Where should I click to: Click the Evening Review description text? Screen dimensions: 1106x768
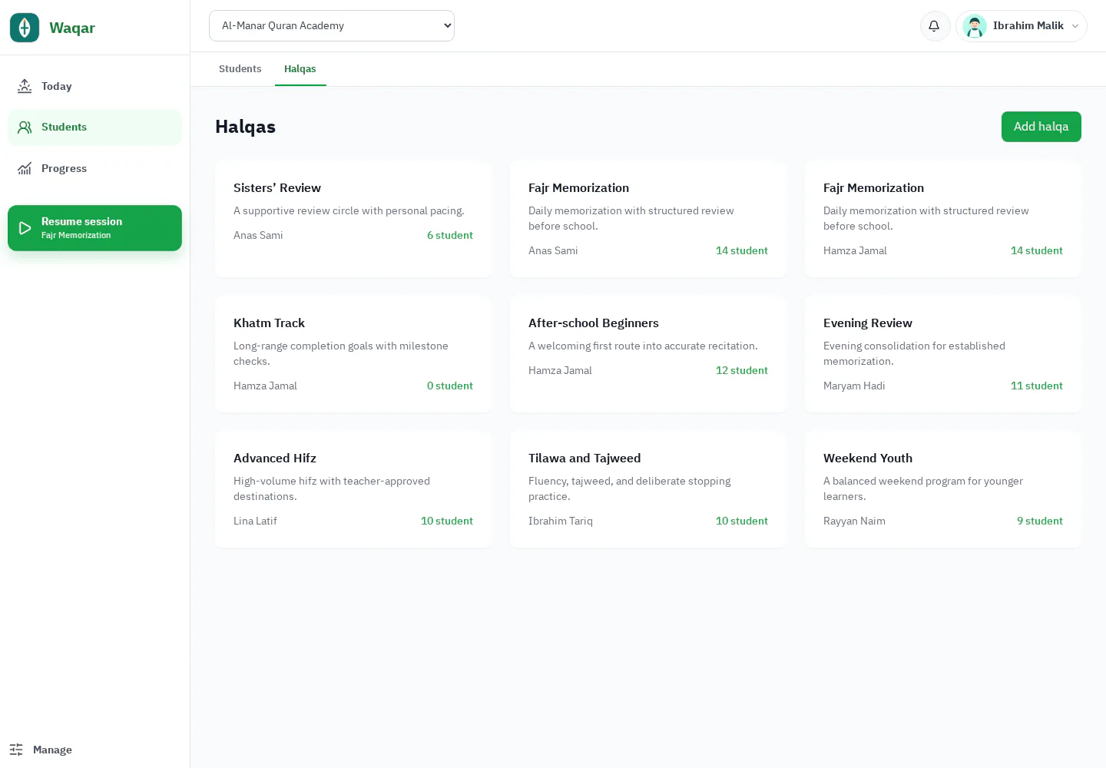914,353
